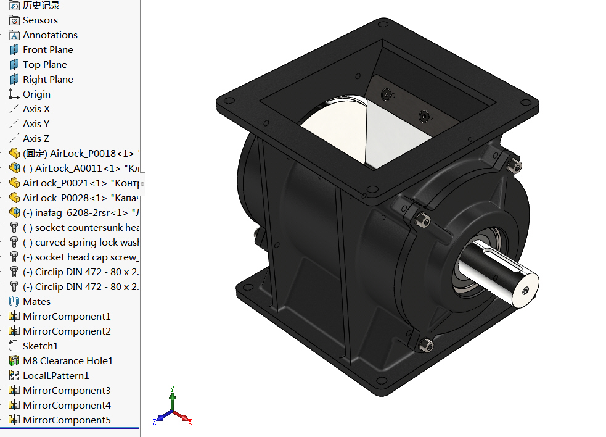Click the Axis X reference axis icon
This screenshot has width=606, height=437.
14,109
